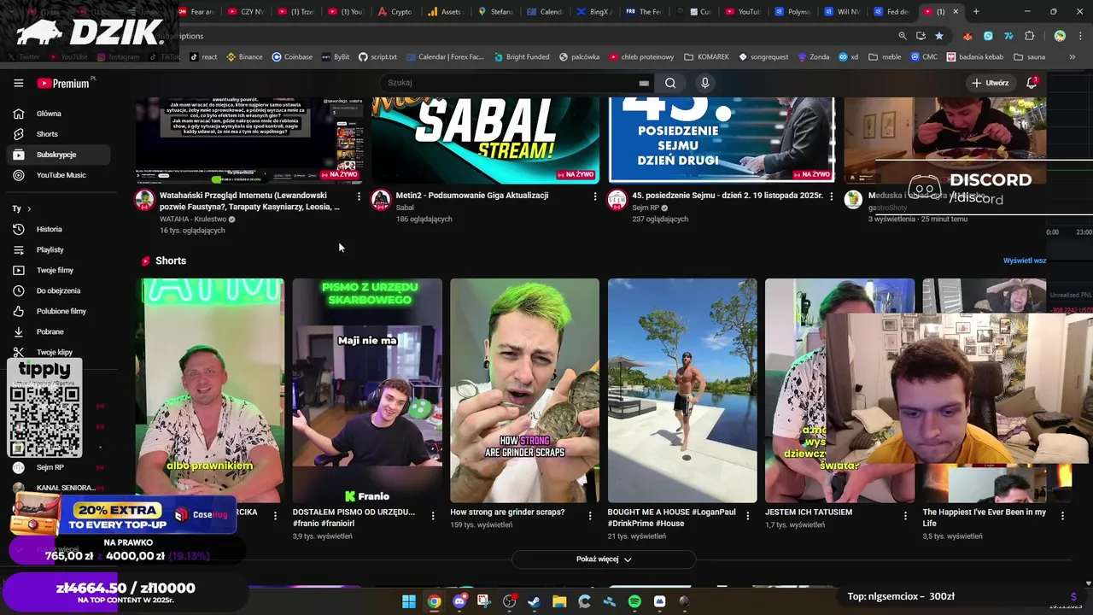Switch to the Polyma browser tab
Viewport: 1093px width, 615px height.
(793, 12)
